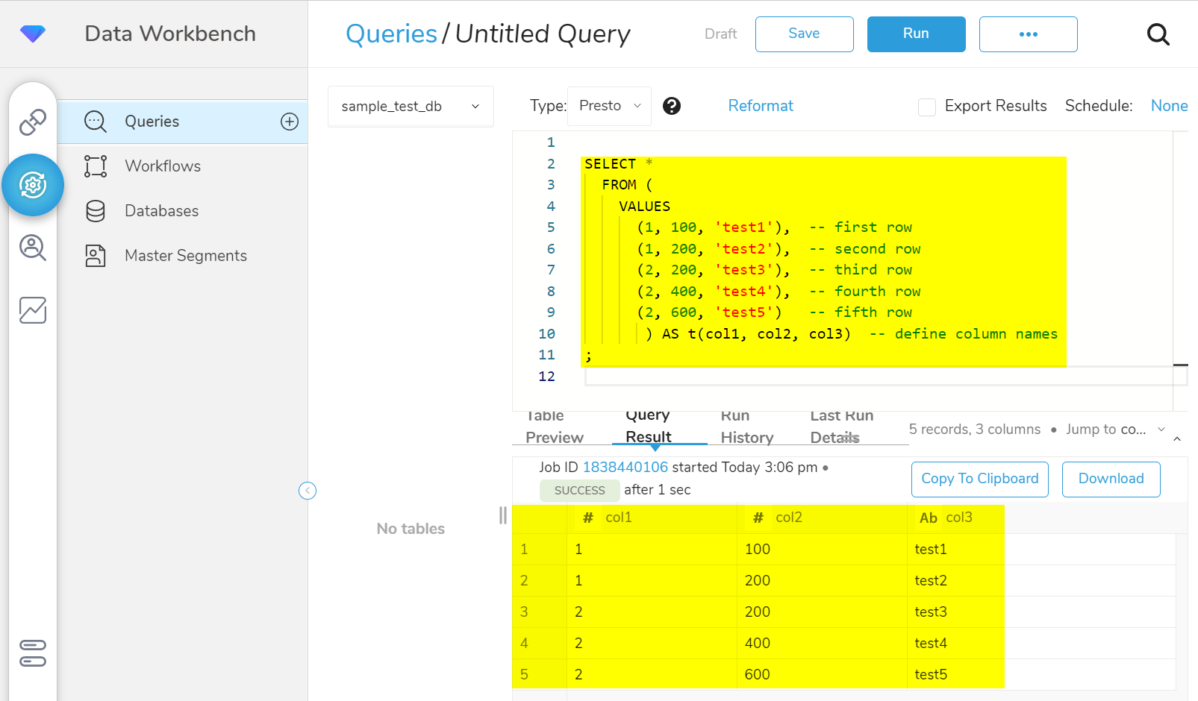The width and height of the screenshot is (1198, 701).
Task: Run the current query
Action: click(x=916, y=34)
